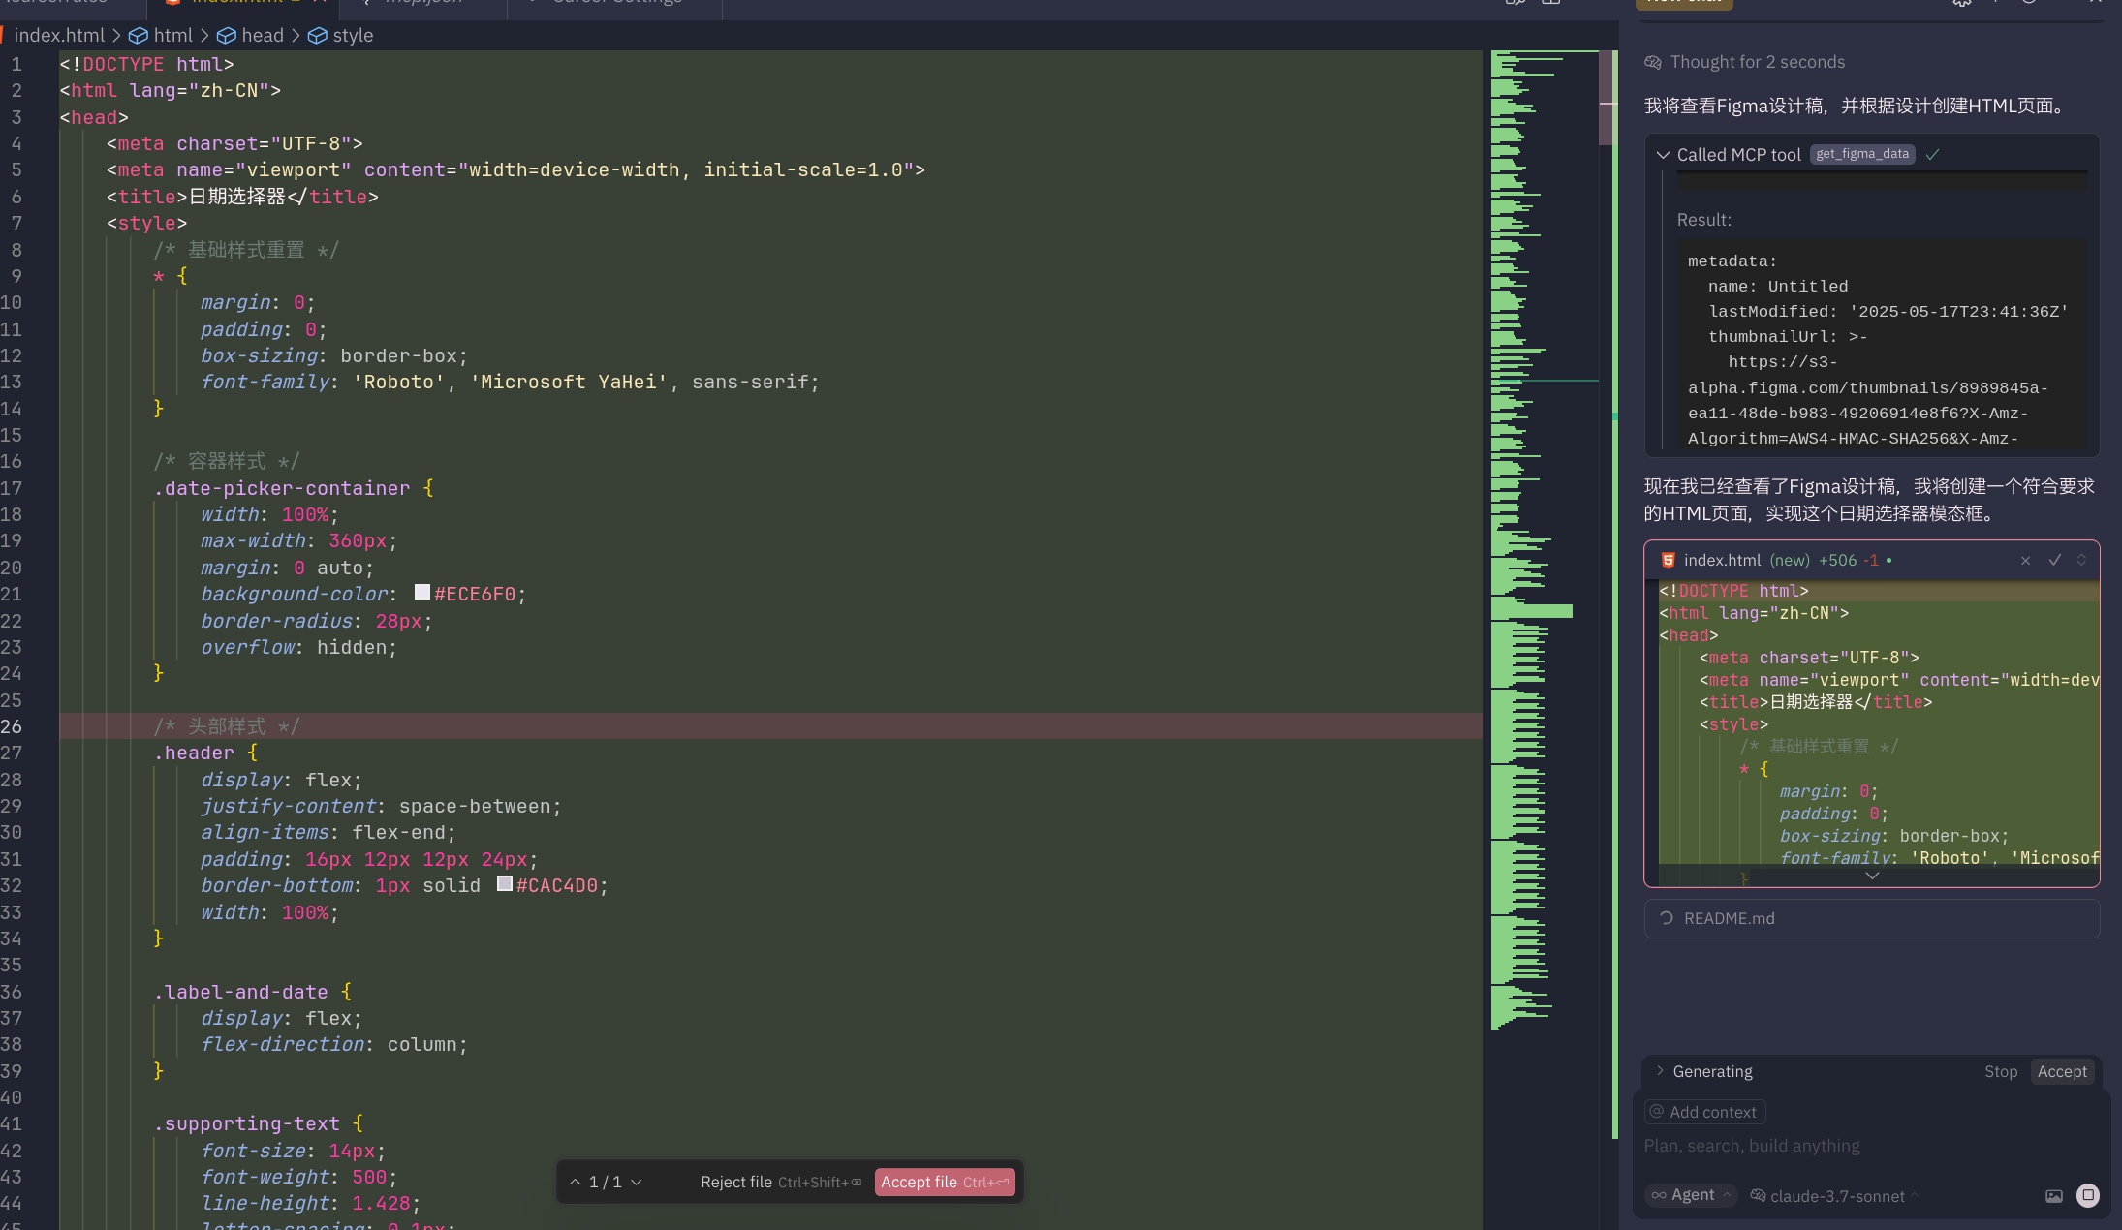The image size is (2122, 1230).
Task: Click the #ECE6F0 color swatch
Action: [x=422, y=592]
